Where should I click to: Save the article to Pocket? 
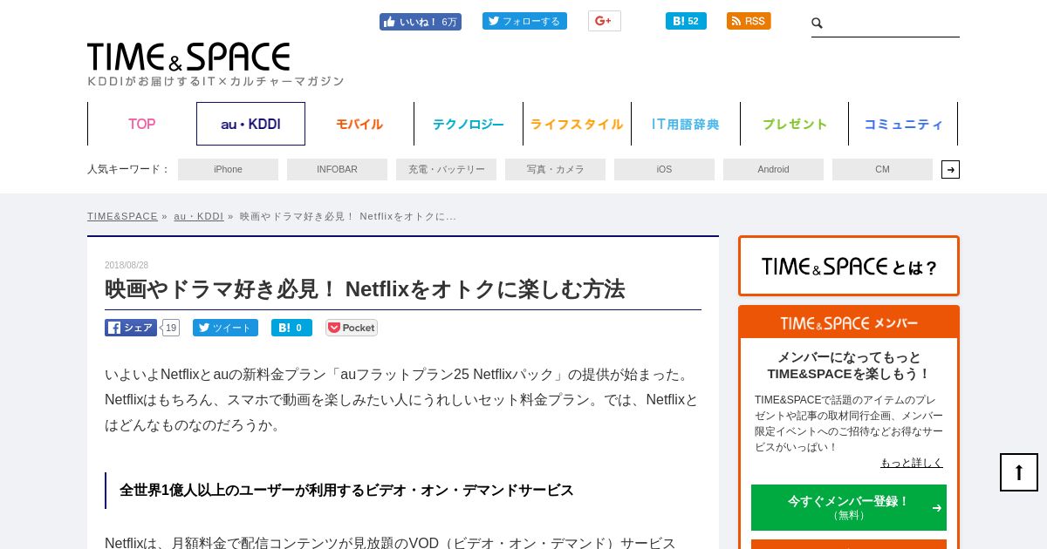click(x=352, y=328)
